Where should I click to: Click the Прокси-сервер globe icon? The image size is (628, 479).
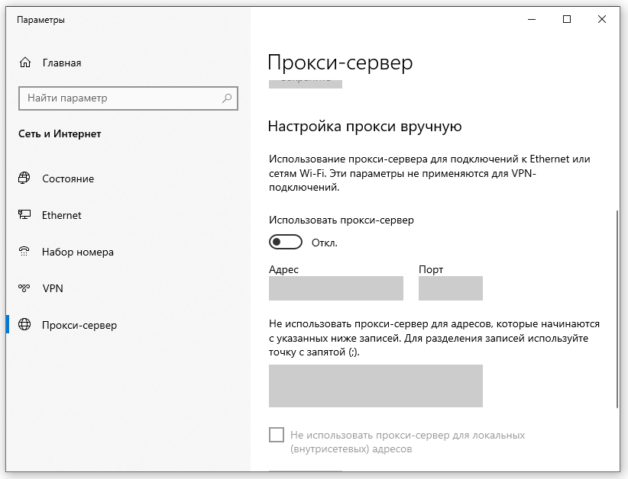tap(24, 325)
